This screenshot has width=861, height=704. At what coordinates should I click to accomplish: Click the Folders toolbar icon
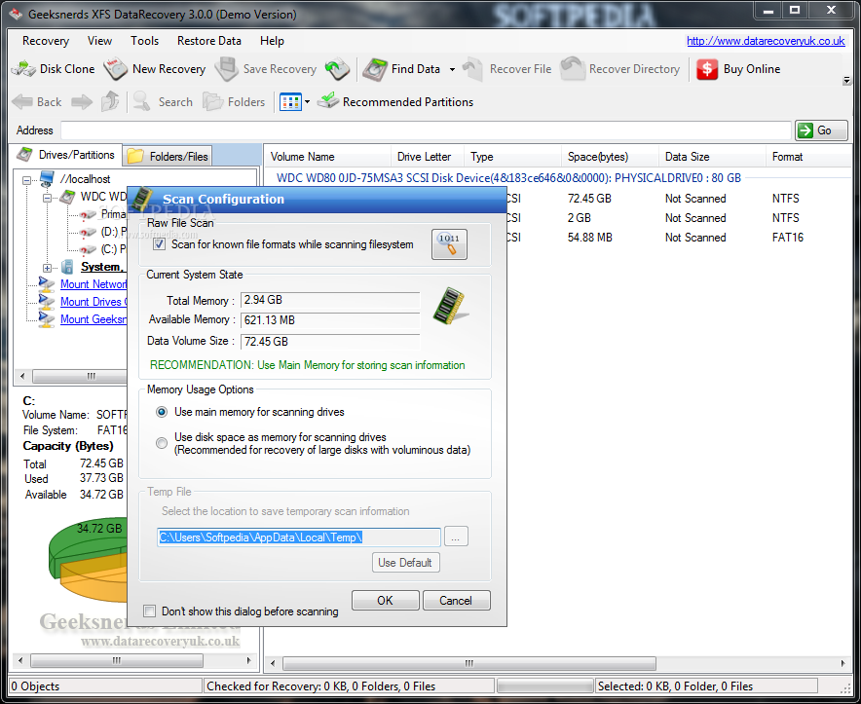click(x=212, y=101)
